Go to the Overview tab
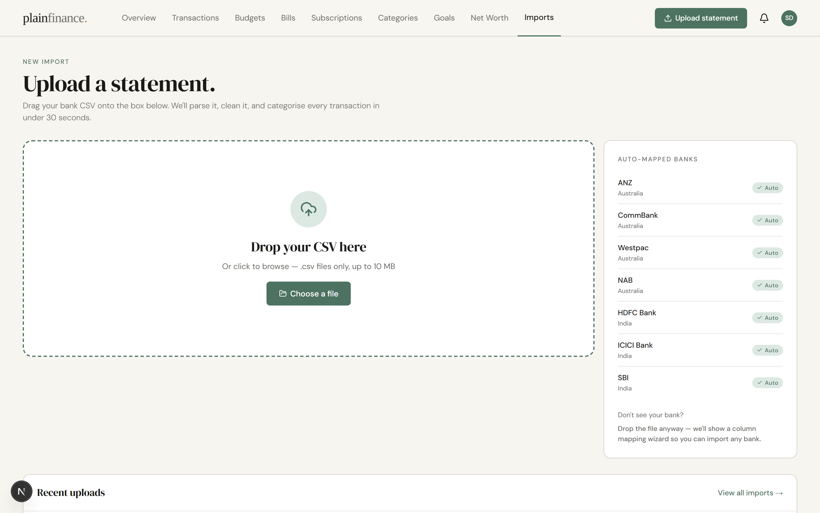The width and height of the screenshot is (820, 513). pyautogui.click(x=139, y=18)
